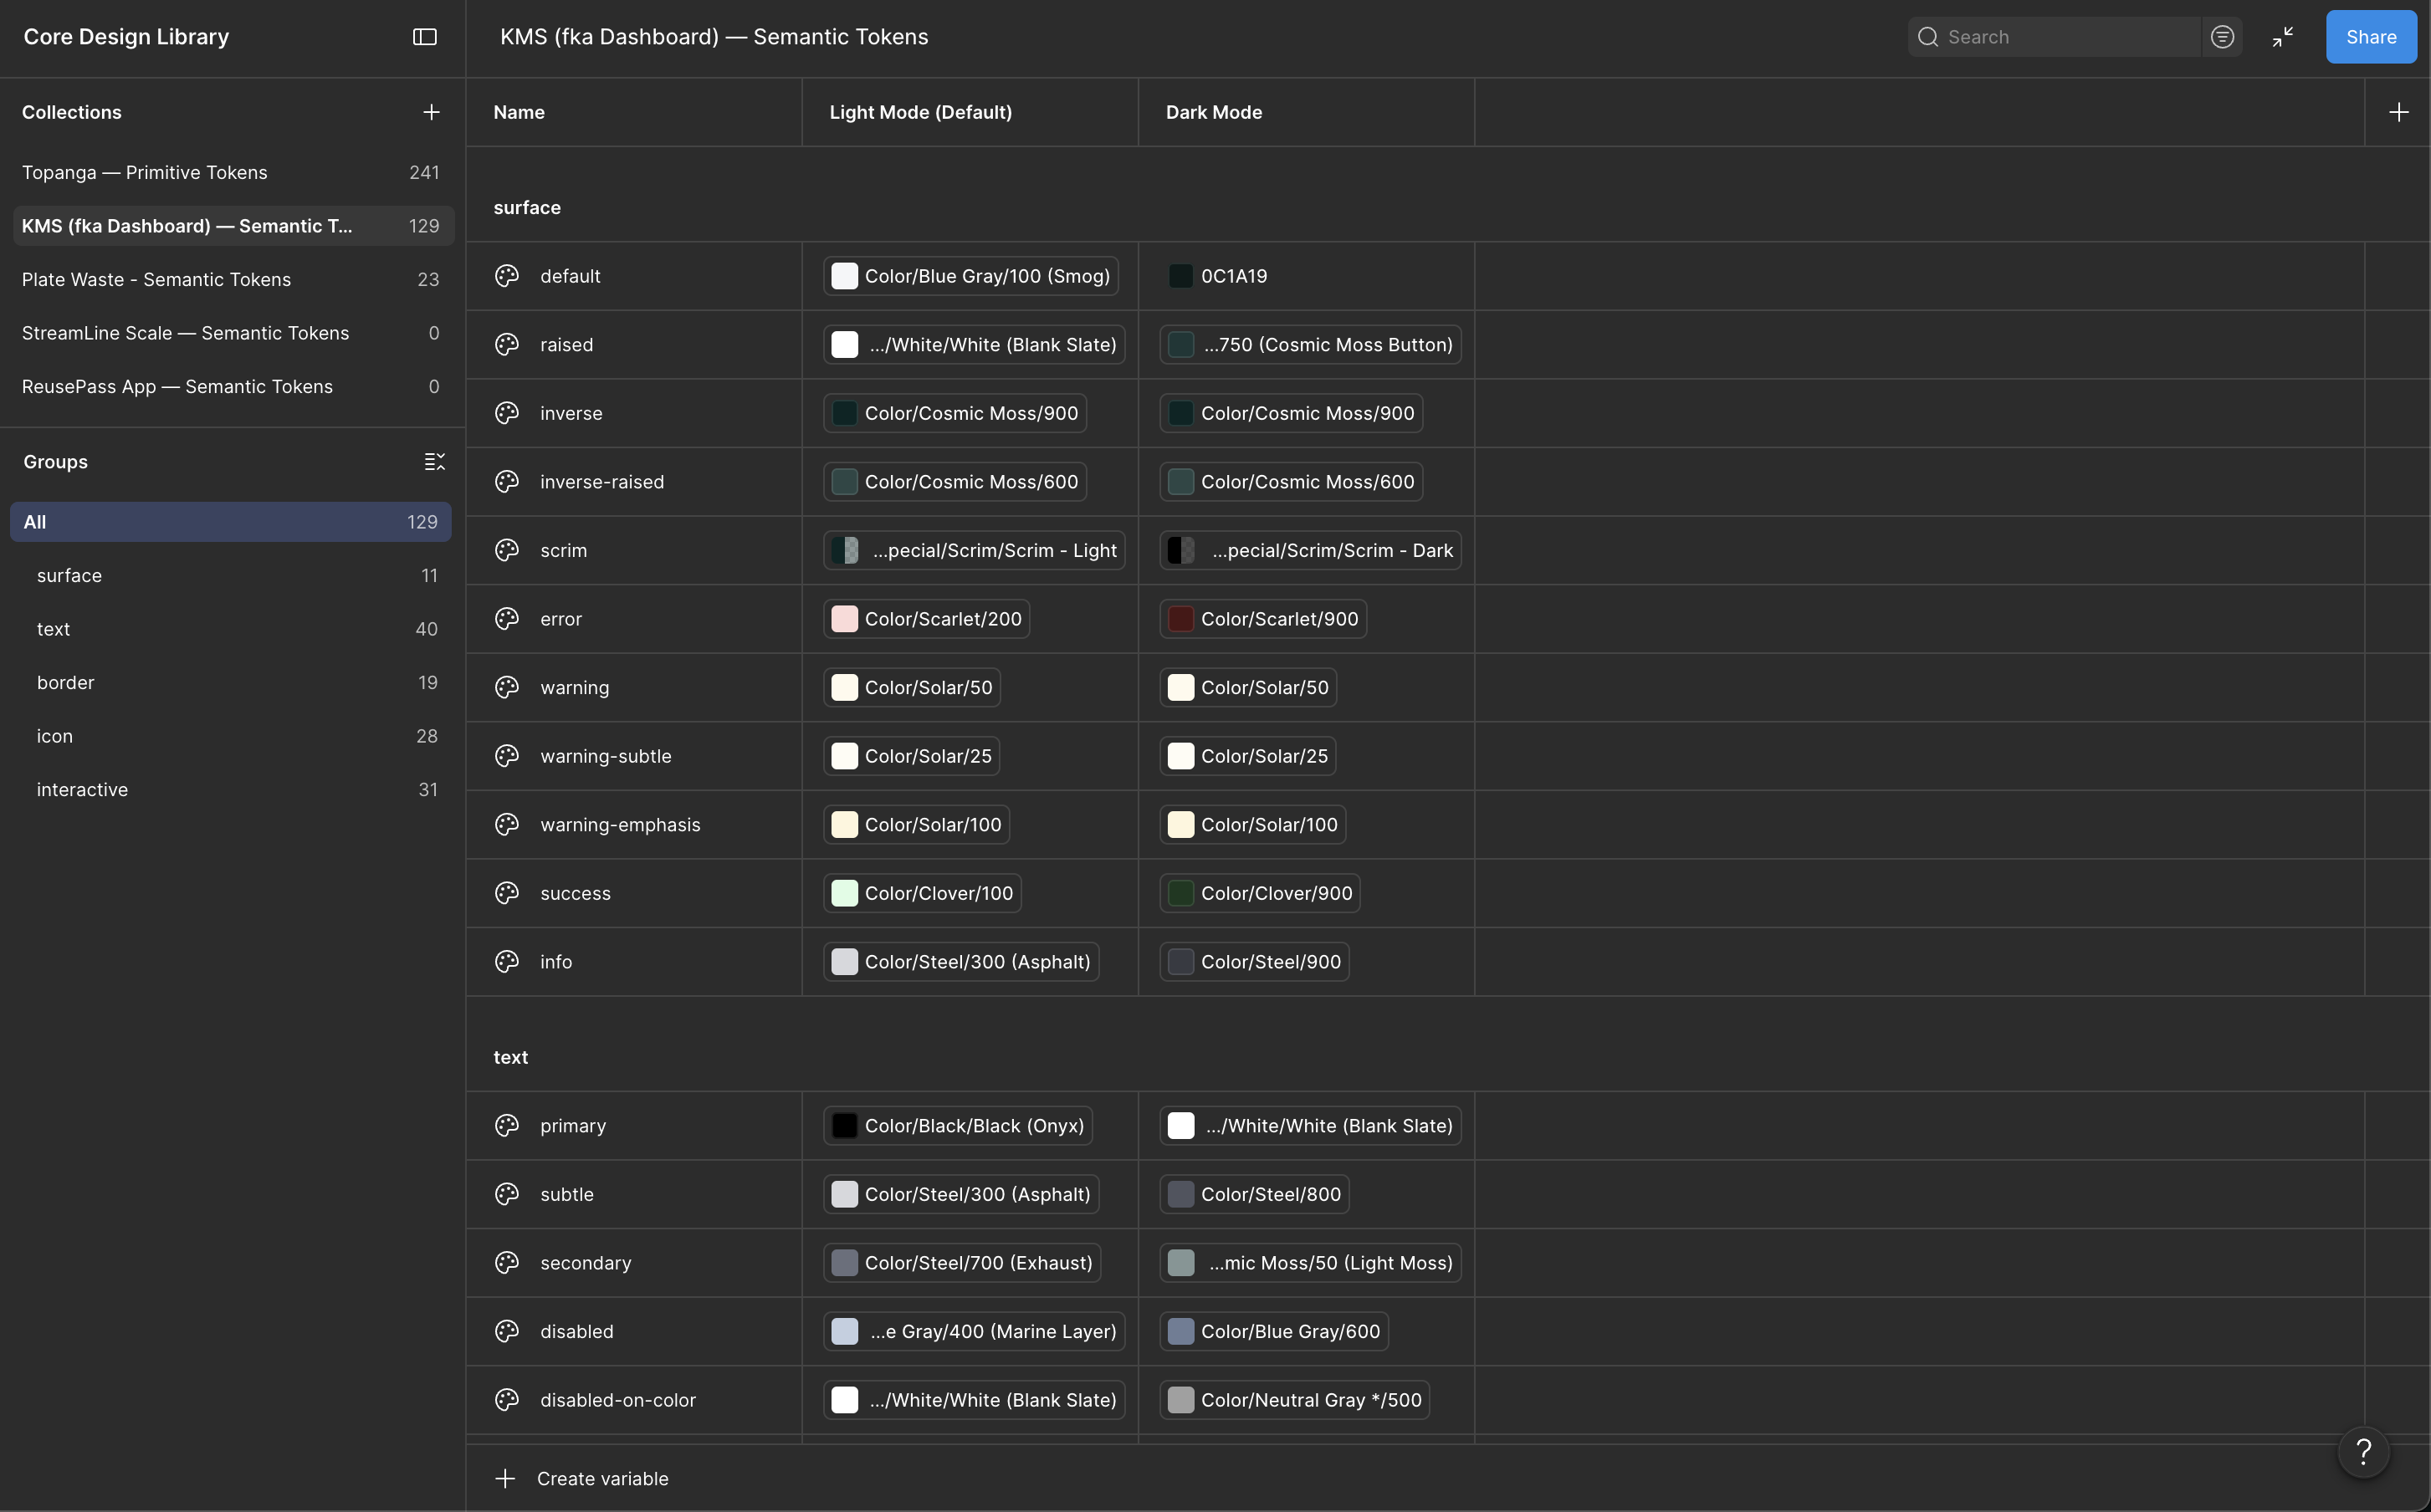Image resolution: width=2431 pixels, height=1512 pixels.
Task: Click the Name column header
Action: [519, 112]
